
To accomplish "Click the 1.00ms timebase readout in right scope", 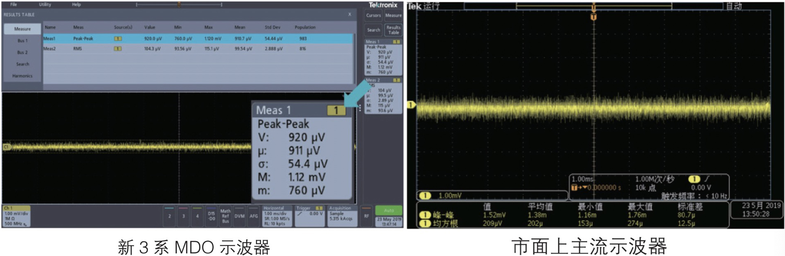I will click(x=583, y=179).
